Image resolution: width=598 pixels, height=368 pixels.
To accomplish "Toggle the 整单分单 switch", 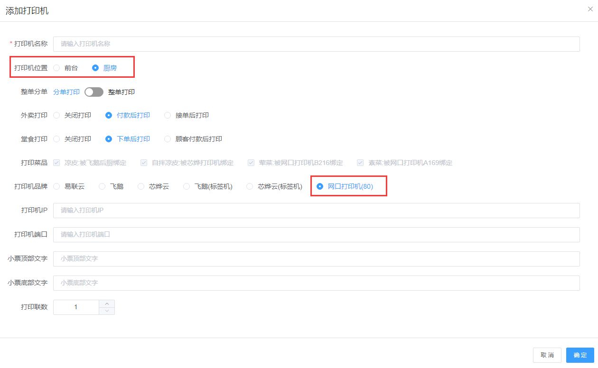I will (x=94, y=92).
